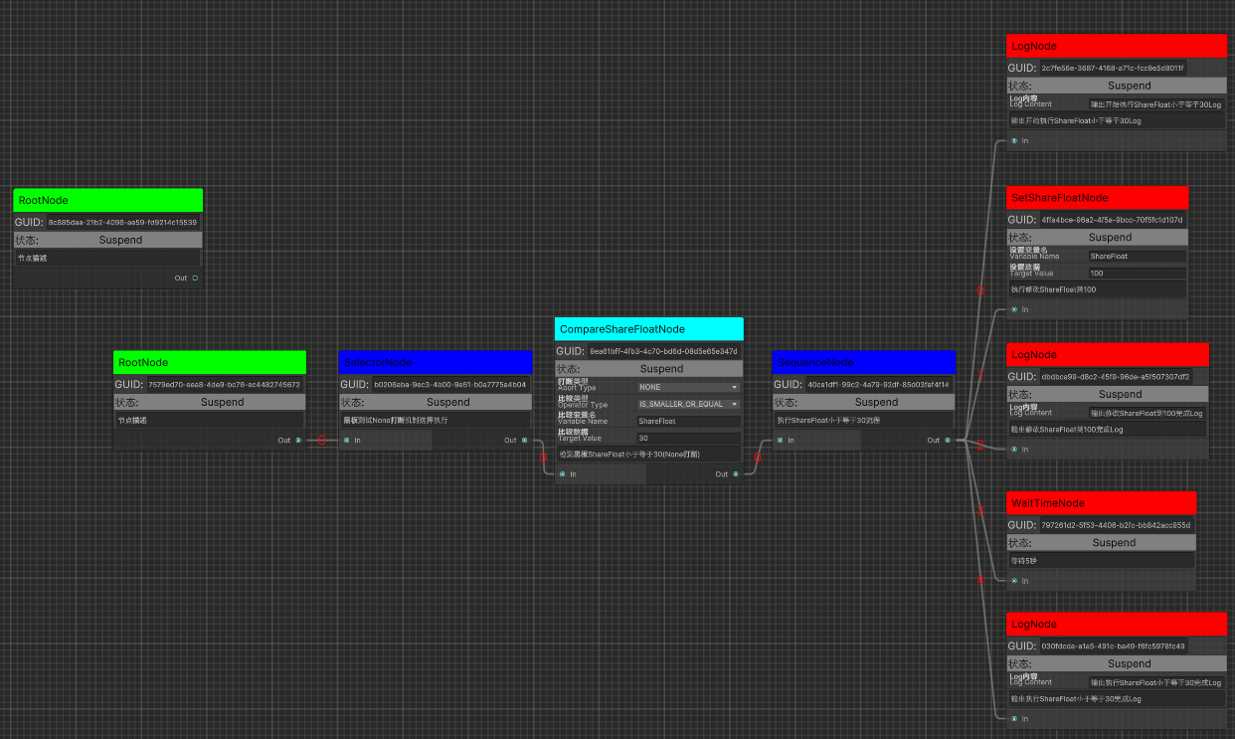Click the In socket of WaitTimeNode

1014,581
